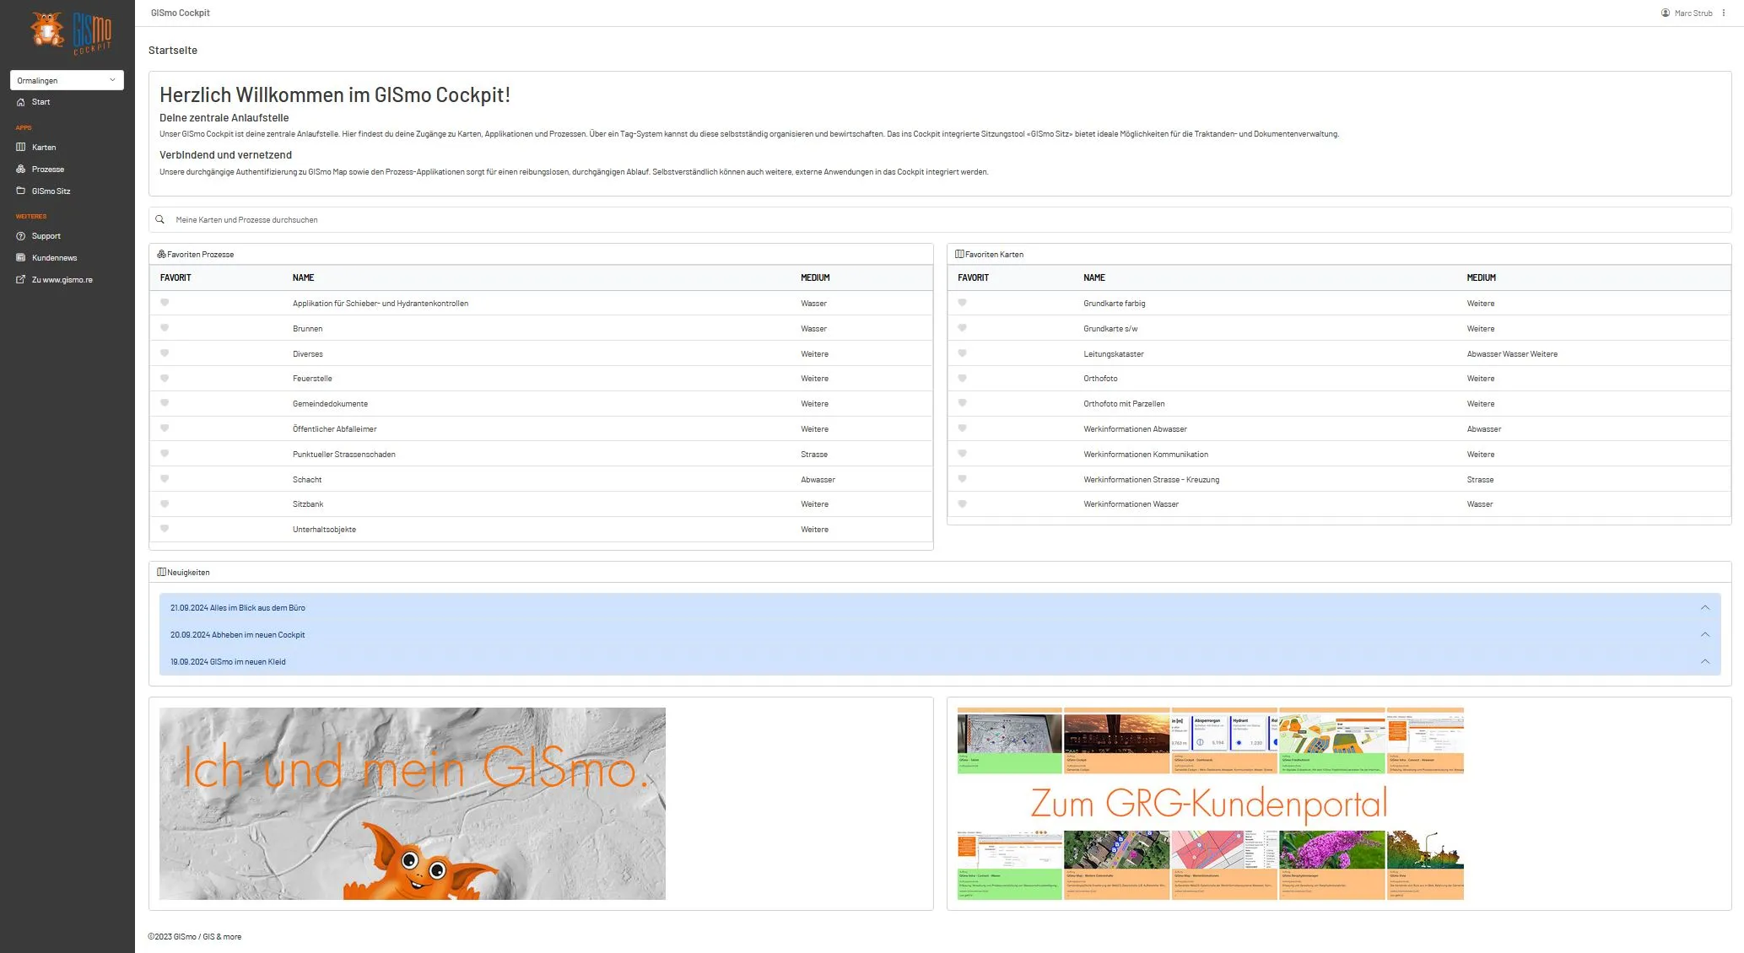Go to Start in sidebar
The width and height of the screenshot is (1744, 953).
(x=40, y=102)
